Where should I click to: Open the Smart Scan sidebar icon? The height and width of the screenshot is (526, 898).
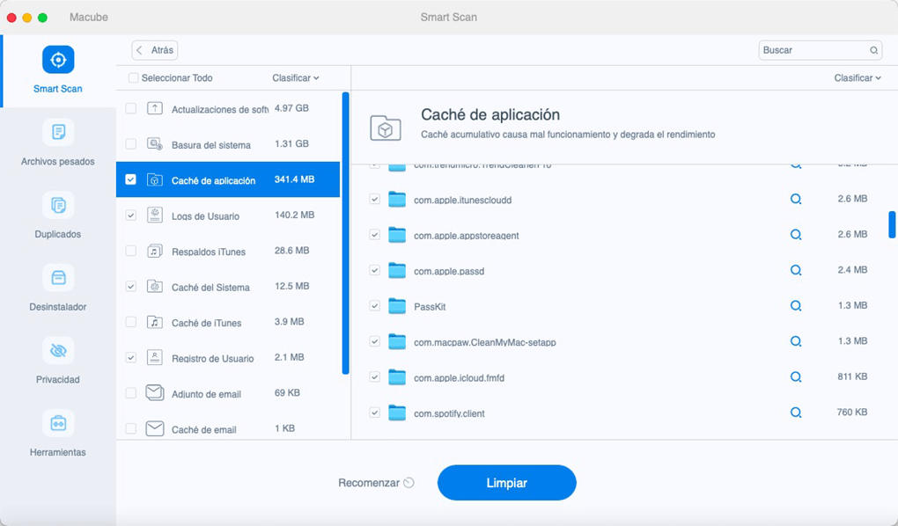pos(58,60)
